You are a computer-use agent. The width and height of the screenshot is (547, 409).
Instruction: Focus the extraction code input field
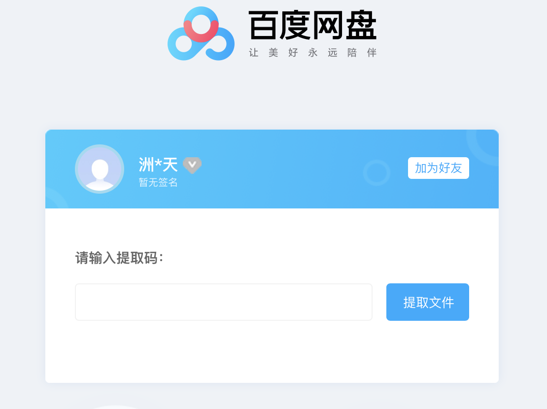pos(224,302)
